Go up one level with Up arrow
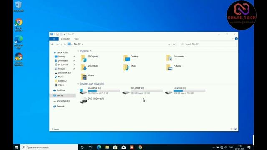 point(65,44)
